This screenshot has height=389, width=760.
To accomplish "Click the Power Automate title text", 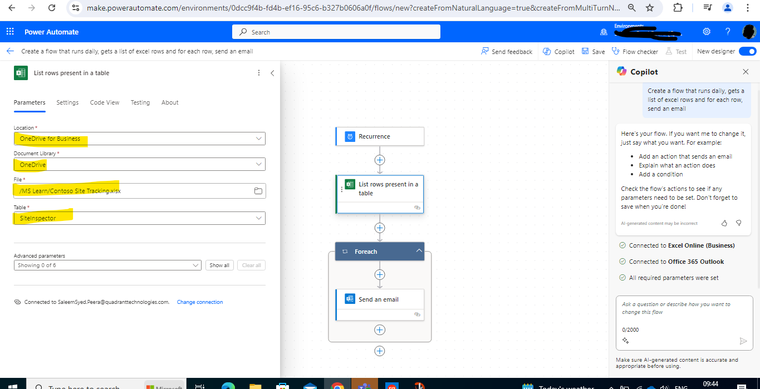I will click(x=52, y=32).
